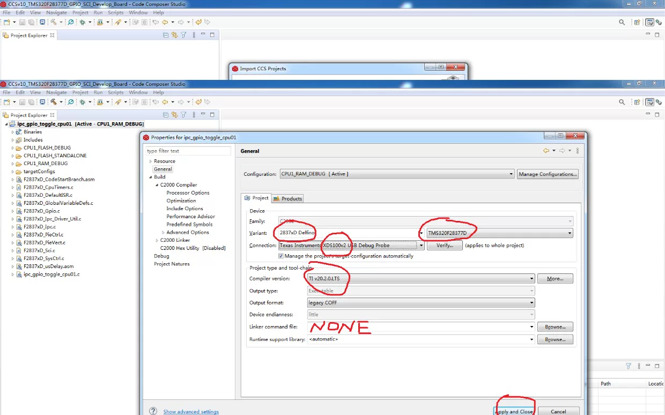The height and width of the screenshot is (415, 665).
Task: Click yellow Back arrow in front CCS toolbar
Action: pyautogui.click(x=165, y=102)
